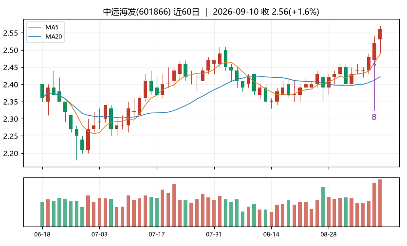
Task: Click the last red candlestick closing at 2.56
Action: coord(380,34)
